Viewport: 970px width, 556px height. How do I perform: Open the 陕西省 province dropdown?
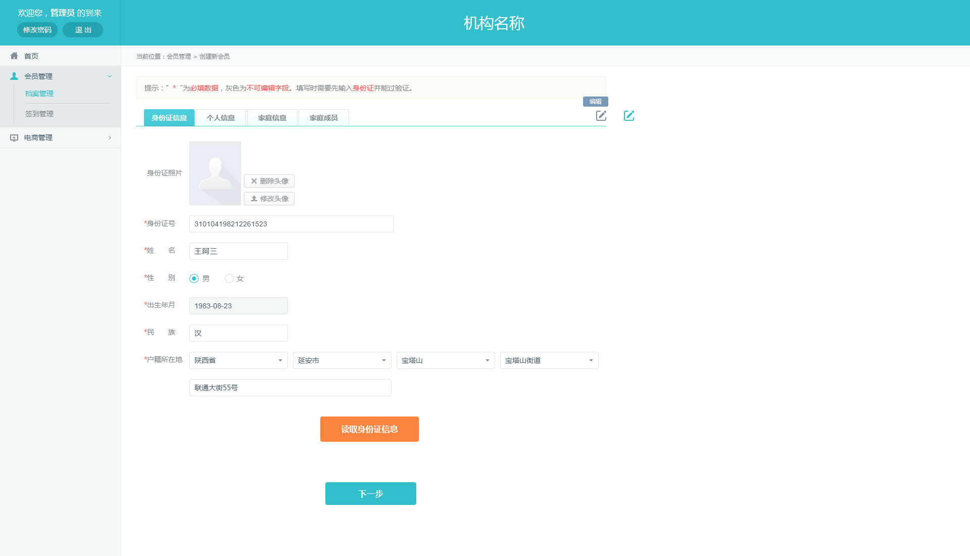pyautogui.click(x=238, y=360)
